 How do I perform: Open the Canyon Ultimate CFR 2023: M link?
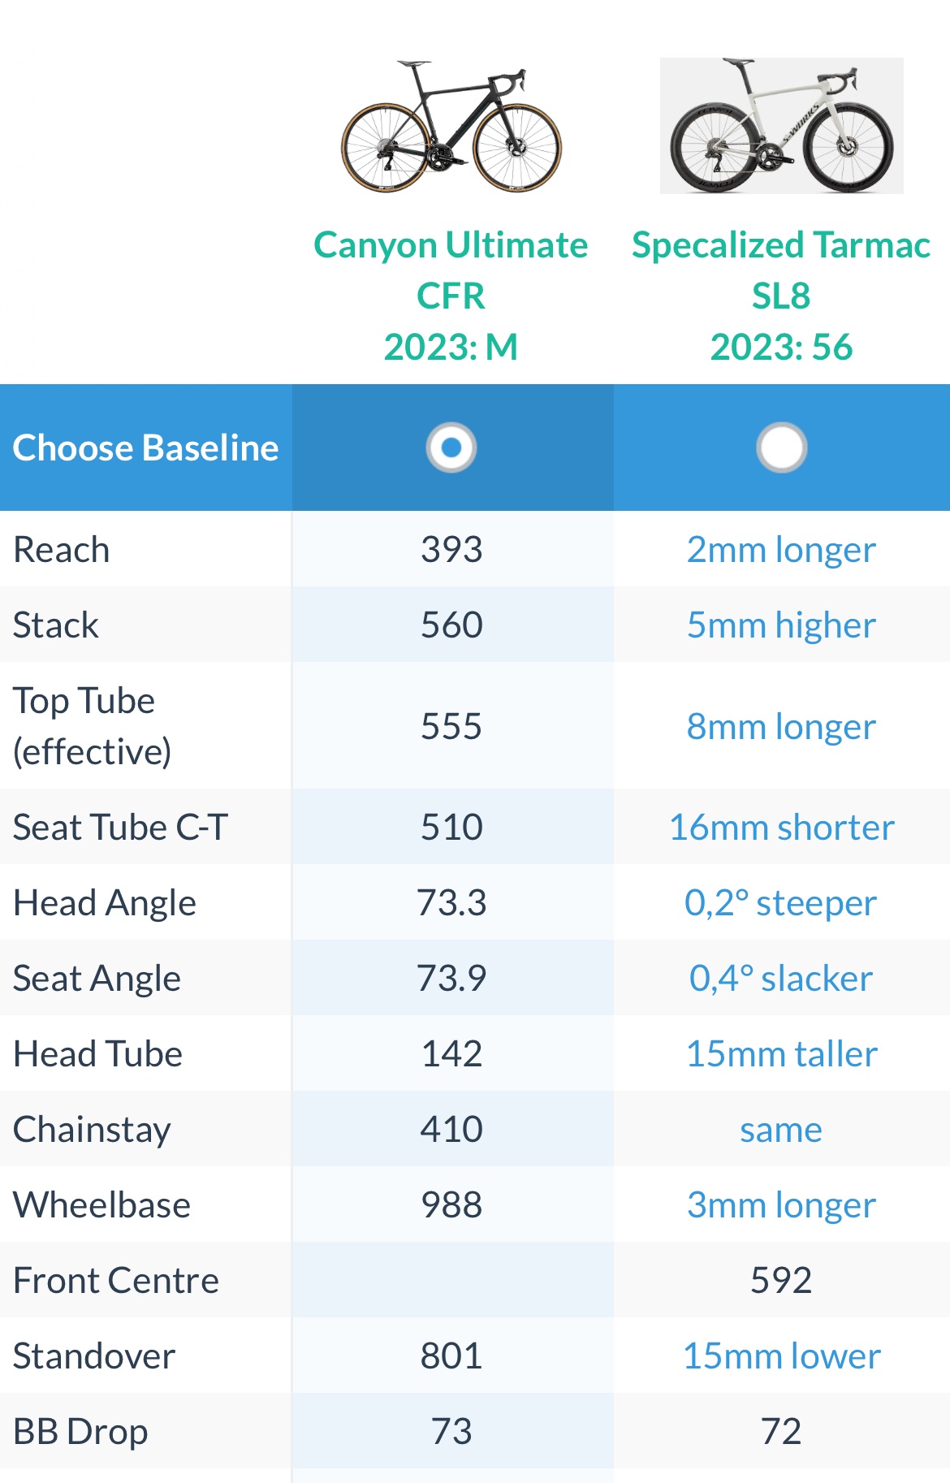pyautogui.click(x=451, y=296)
